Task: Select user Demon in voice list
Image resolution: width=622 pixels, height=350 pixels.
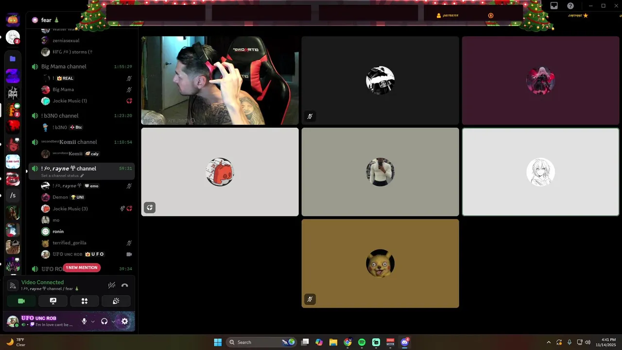Action: pyautogui.click(x=87, y=197)
